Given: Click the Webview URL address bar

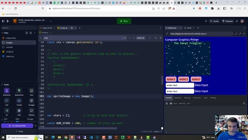Looking at the screenshot, I should coord(201,34).
